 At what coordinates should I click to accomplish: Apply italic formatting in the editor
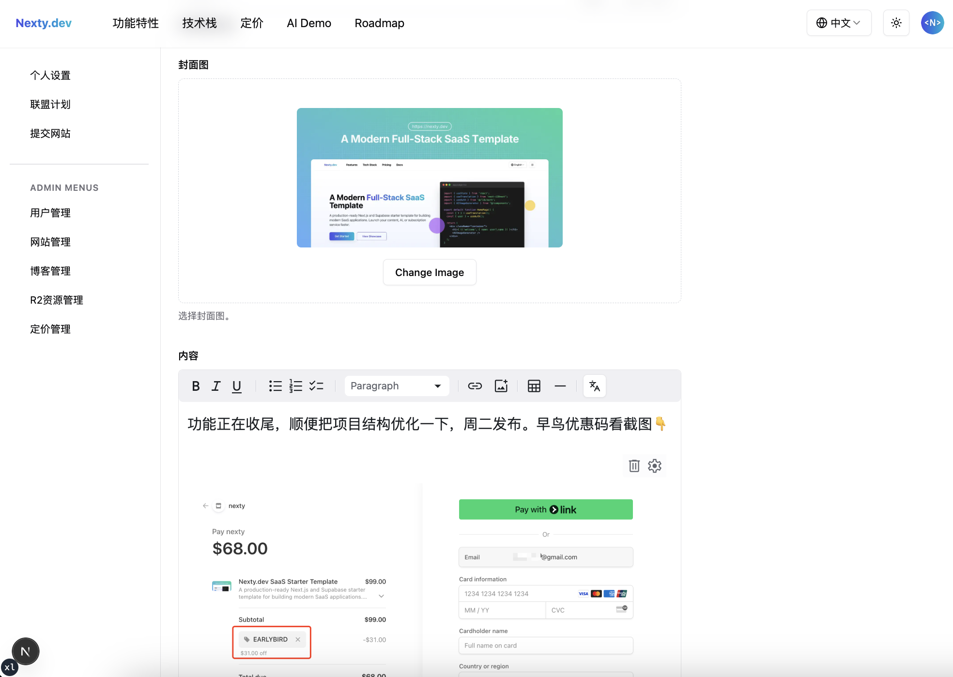[x=216, y=386]
